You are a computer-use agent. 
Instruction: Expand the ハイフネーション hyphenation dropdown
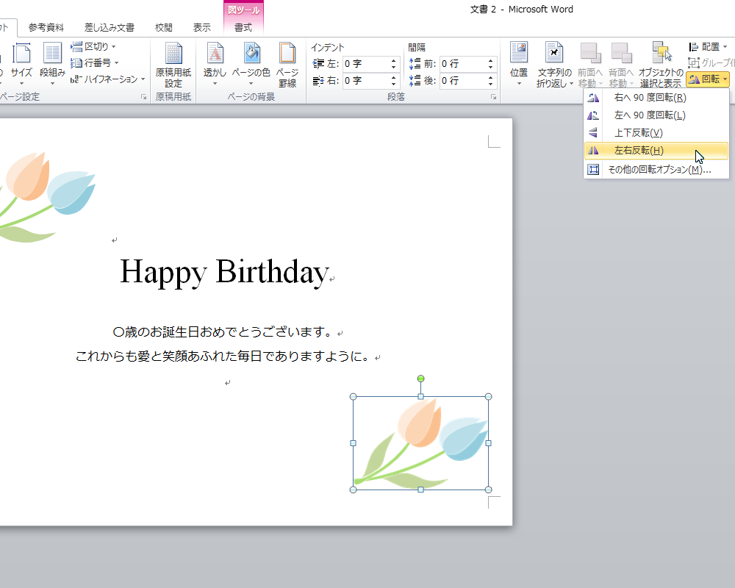tap(109, 79)
